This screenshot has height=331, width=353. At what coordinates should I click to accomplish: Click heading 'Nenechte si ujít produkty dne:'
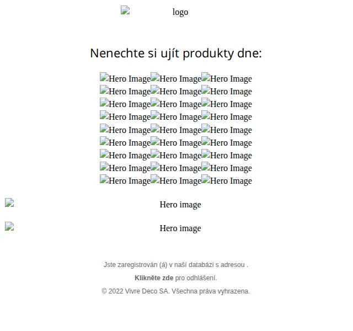176,53
